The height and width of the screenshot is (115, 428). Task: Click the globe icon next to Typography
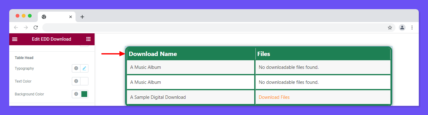point(76,69)
